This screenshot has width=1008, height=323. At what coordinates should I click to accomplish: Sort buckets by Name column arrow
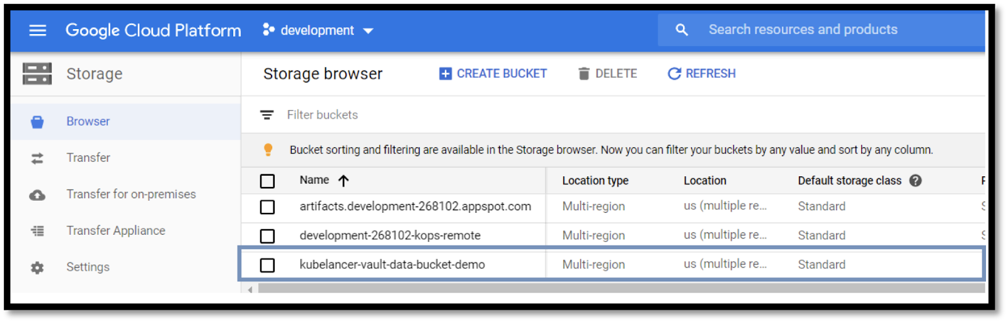343,181
